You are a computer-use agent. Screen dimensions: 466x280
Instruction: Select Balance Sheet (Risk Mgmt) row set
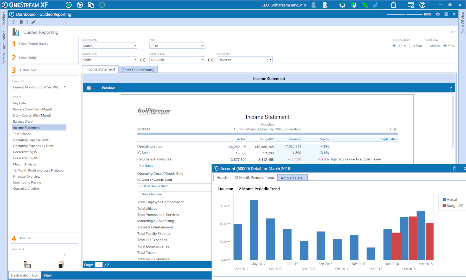click(32, 109)
